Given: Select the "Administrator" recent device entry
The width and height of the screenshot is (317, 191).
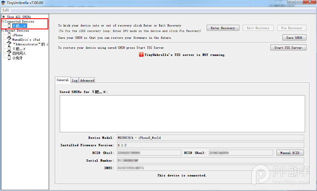Looking at the screenshot, I should click(30, 44).
